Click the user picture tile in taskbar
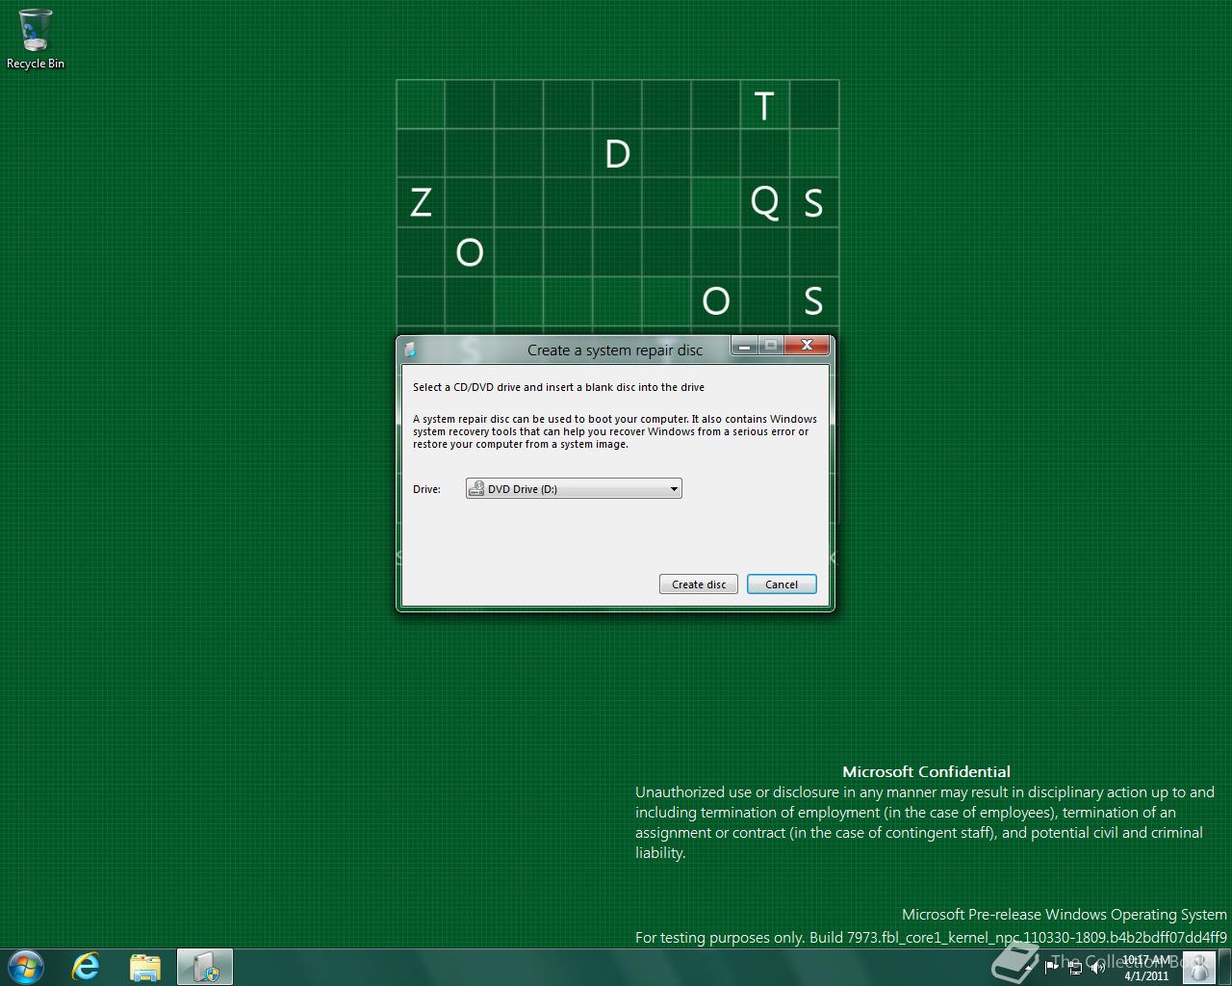This screenshot has width=1232, height=986. (x=1197, y=968)
